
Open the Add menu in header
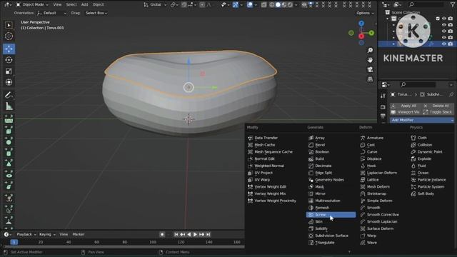click(x=84, y=4)
